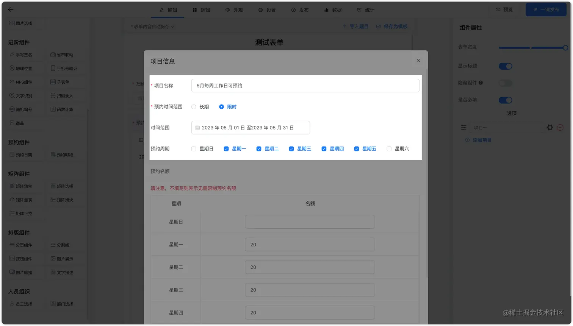Switch to the 发布 tab
This screenshot has width=573, height=326.
(x=300, y=10)
